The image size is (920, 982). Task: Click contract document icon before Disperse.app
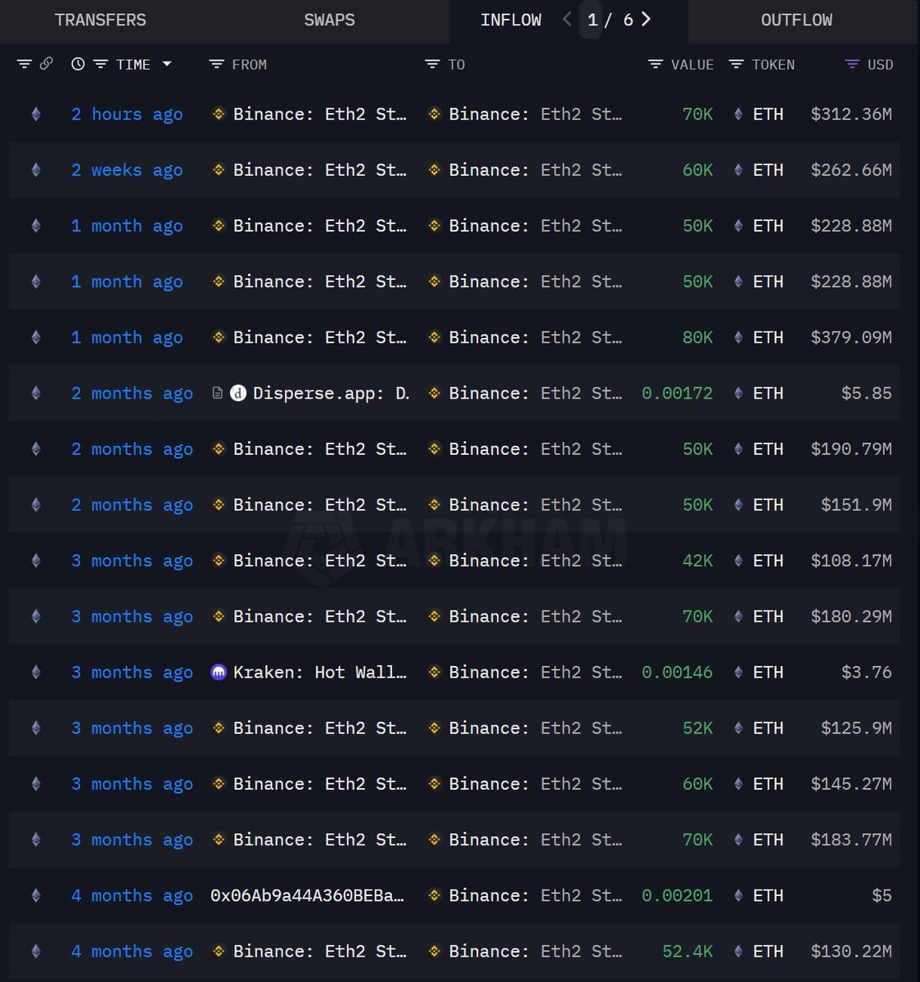click(217, 394)
